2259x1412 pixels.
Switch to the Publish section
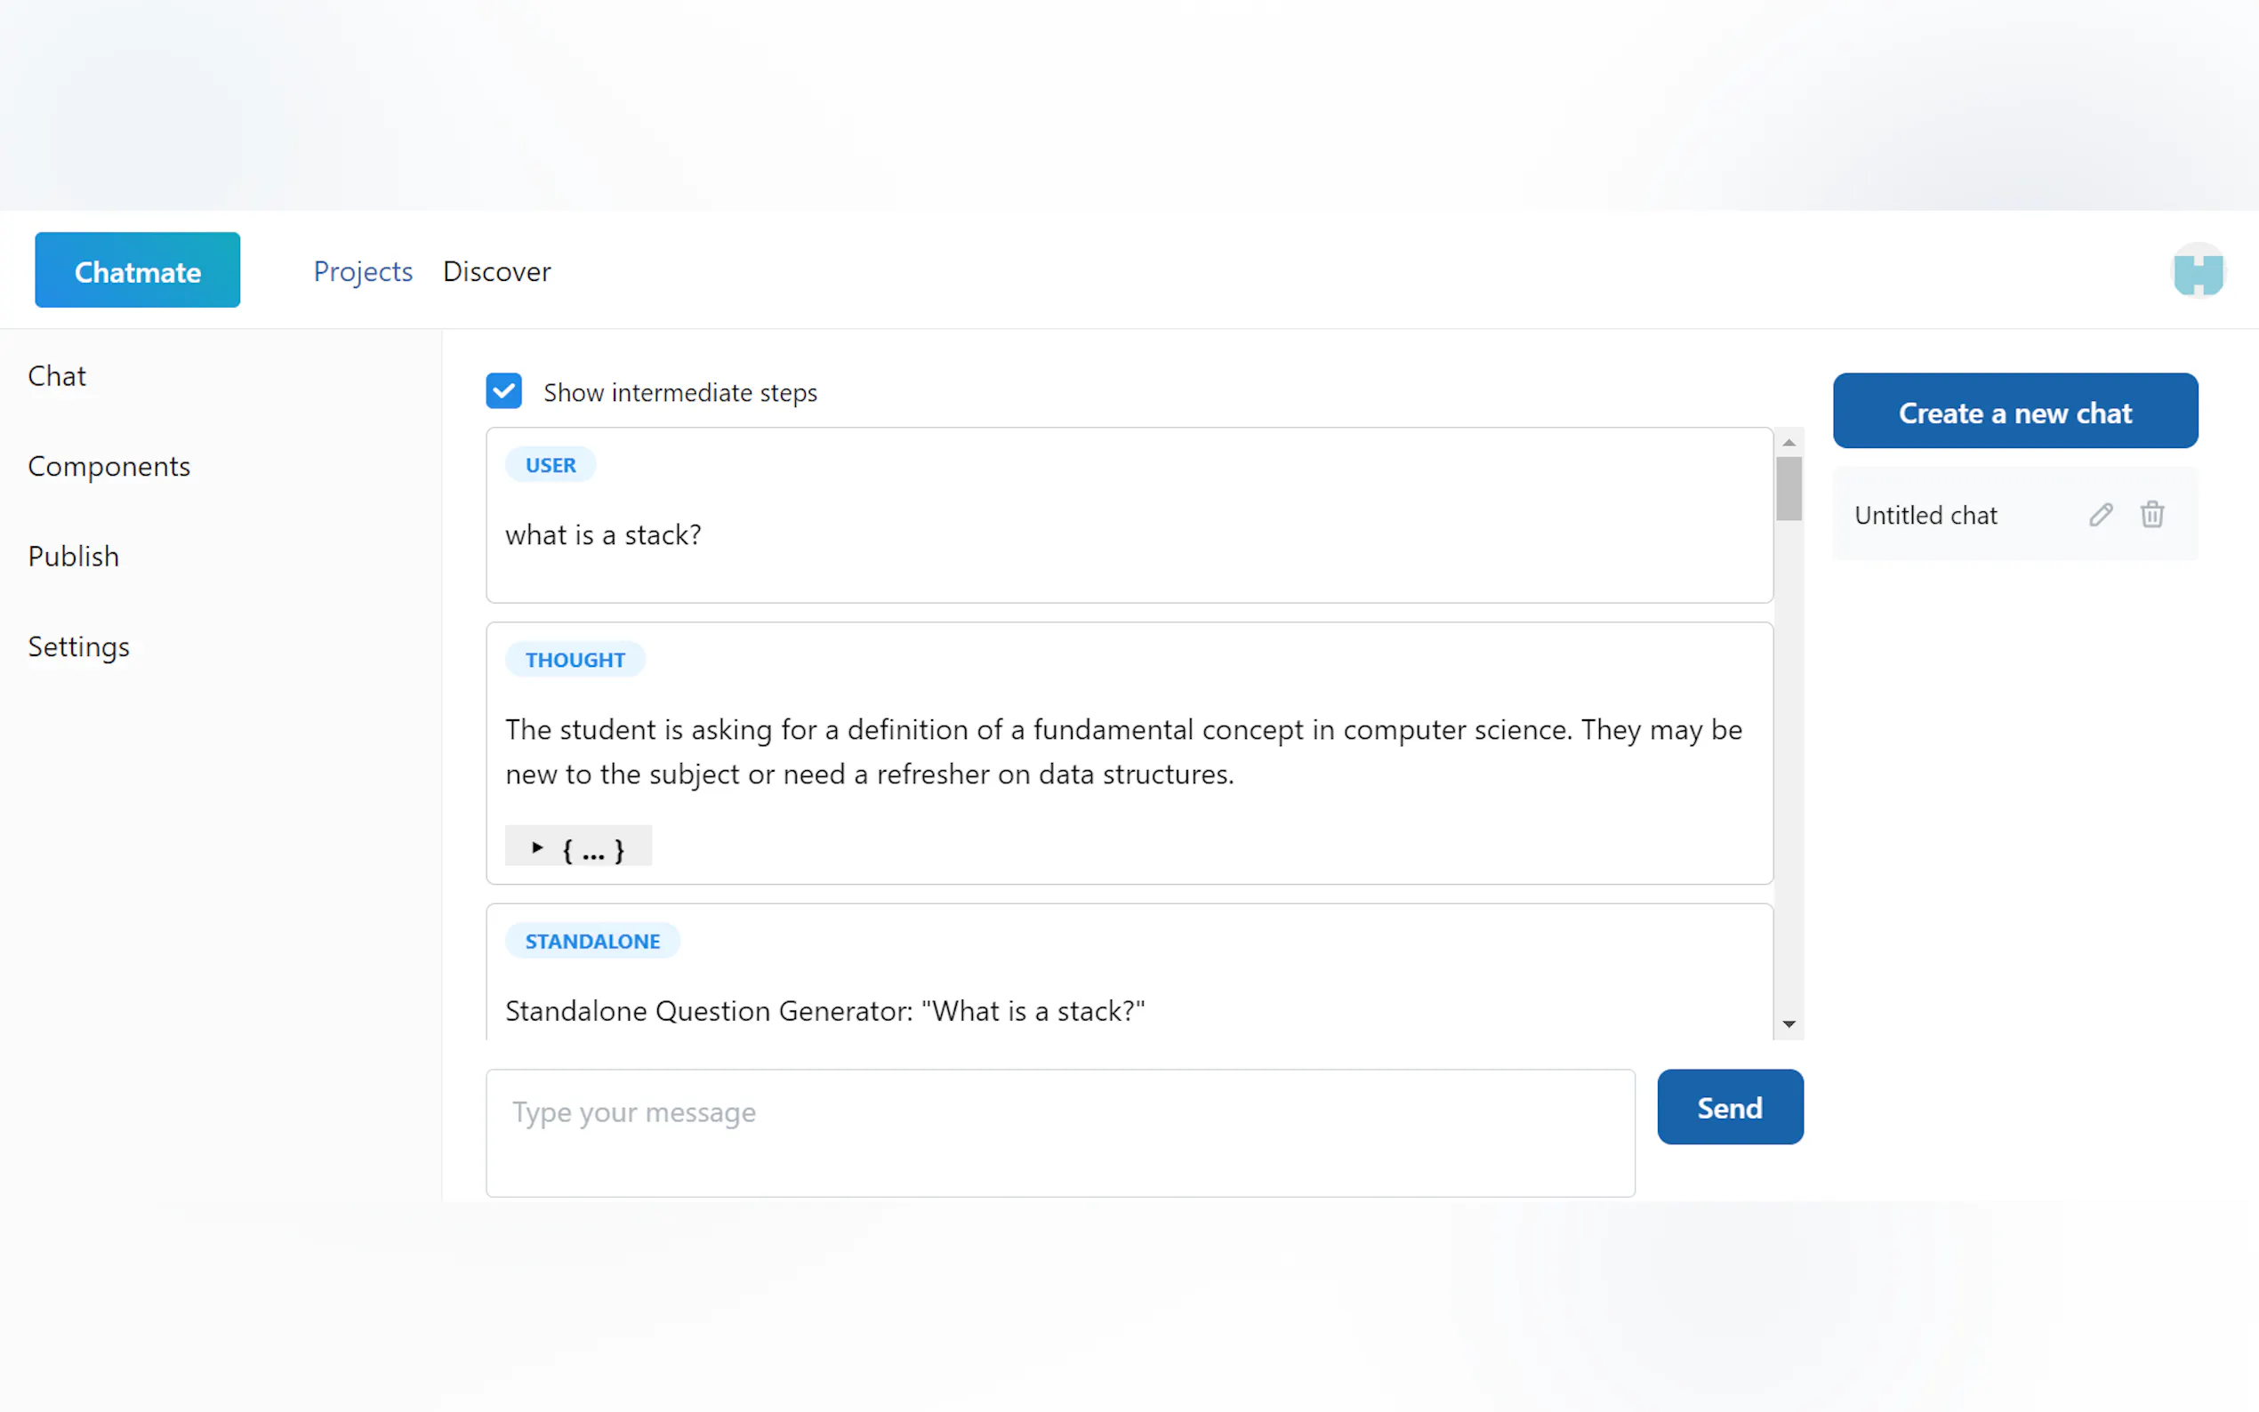[x=74, y=557]
